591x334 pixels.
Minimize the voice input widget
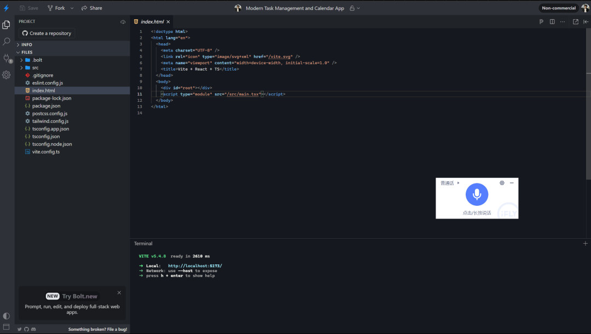click(x=512, y=183)
